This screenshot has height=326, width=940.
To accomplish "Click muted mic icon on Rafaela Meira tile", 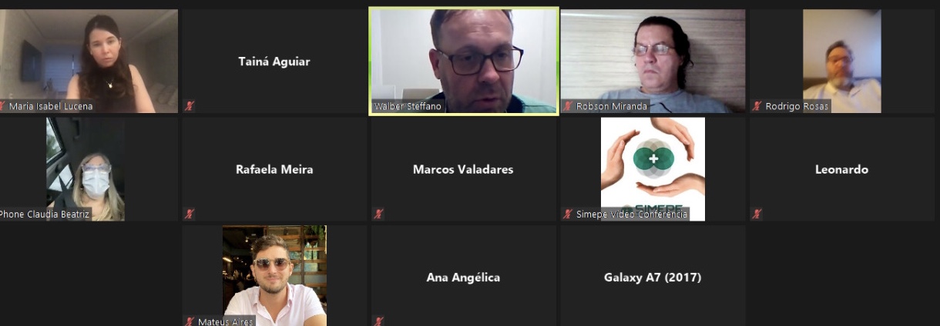I will point(190,214).
